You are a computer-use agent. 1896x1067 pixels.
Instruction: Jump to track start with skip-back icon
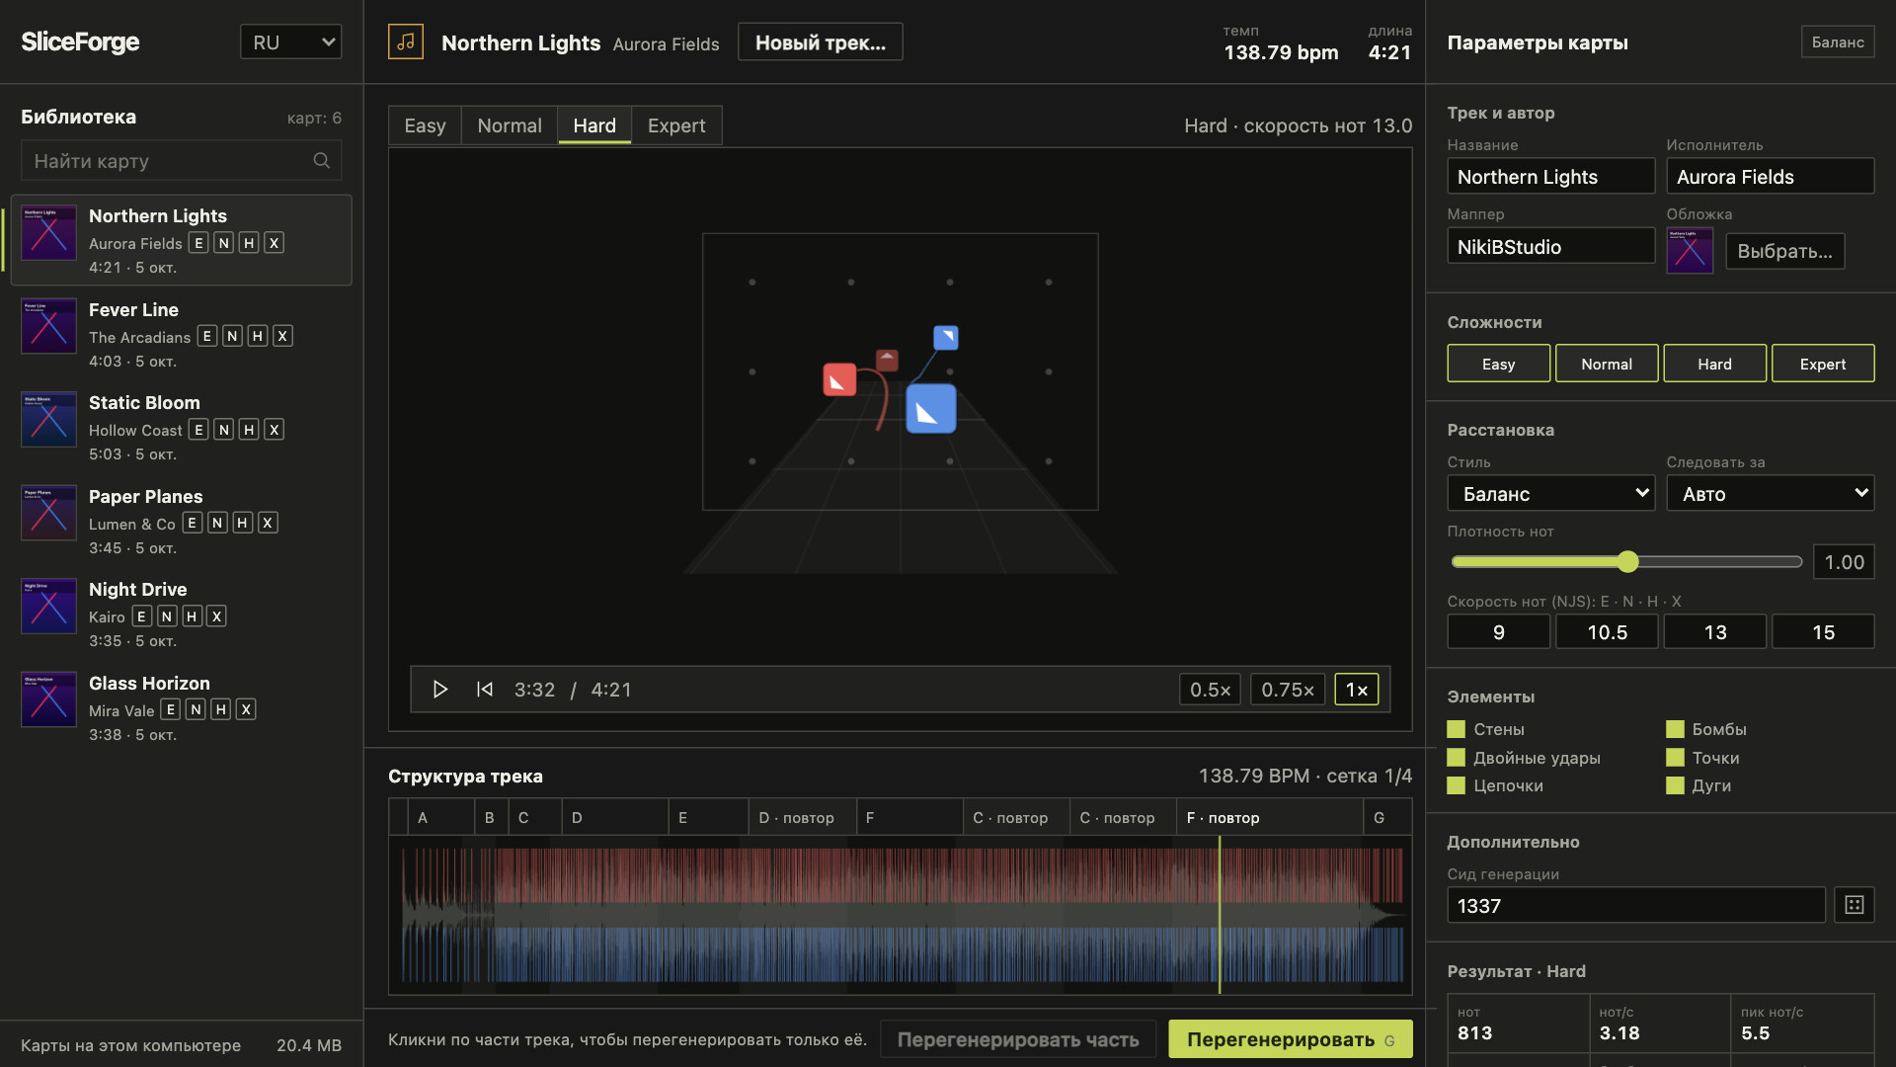point(484,690)
